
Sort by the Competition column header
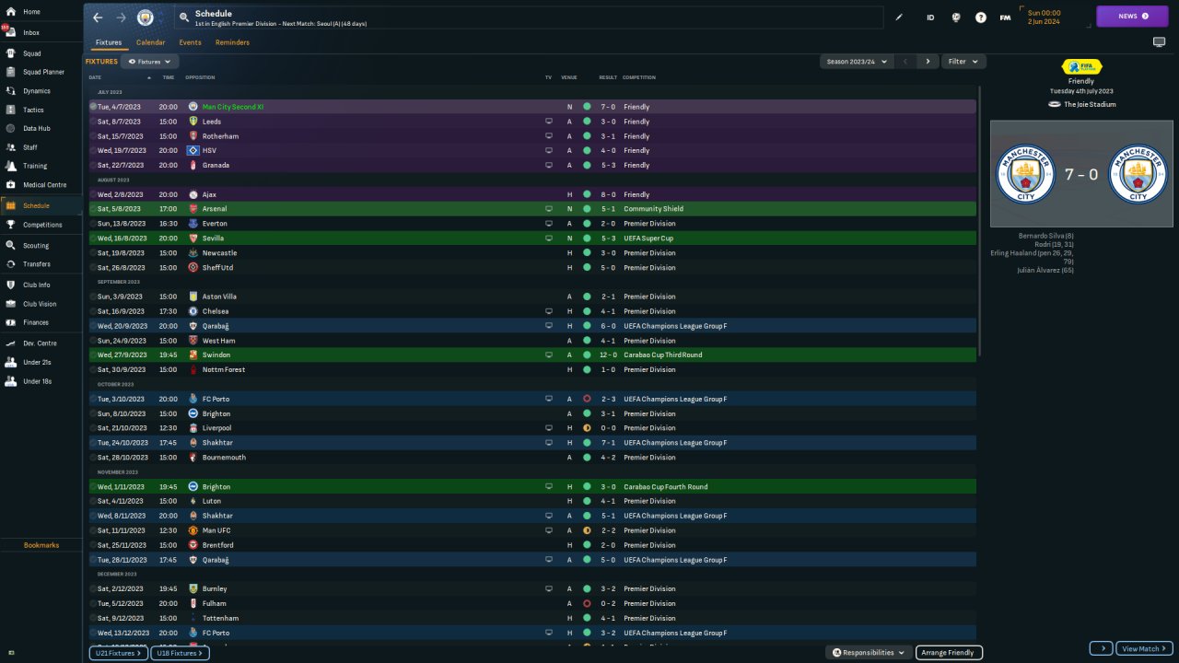(640, 77)
